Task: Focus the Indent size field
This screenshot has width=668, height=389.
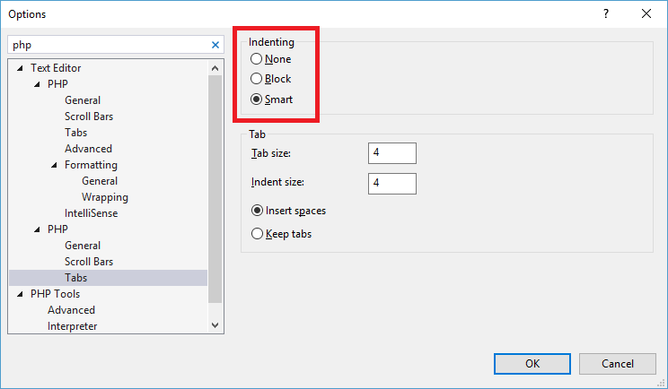Action: click(x=392, y=183)
